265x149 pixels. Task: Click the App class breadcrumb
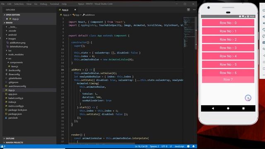[76, 15]
